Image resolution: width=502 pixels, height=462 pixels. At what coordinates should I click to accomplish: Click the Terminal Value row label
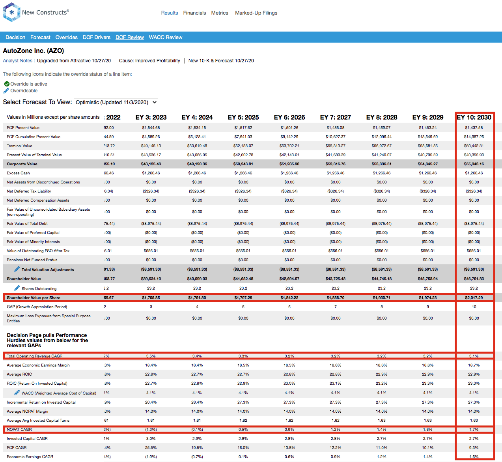pyautogui.click(x=20, y=146)
